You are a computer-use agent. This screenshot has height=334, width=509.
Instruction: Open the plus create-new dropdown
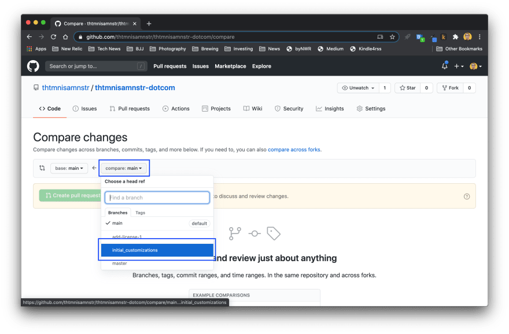pos(459,66)
